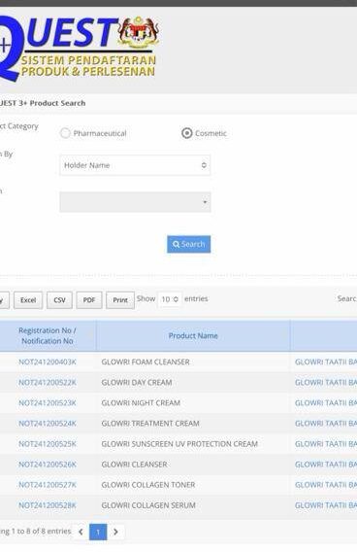Open holder link in DAY CREAM row
This screenshot has height=552, width=357.
pos(326,382)
